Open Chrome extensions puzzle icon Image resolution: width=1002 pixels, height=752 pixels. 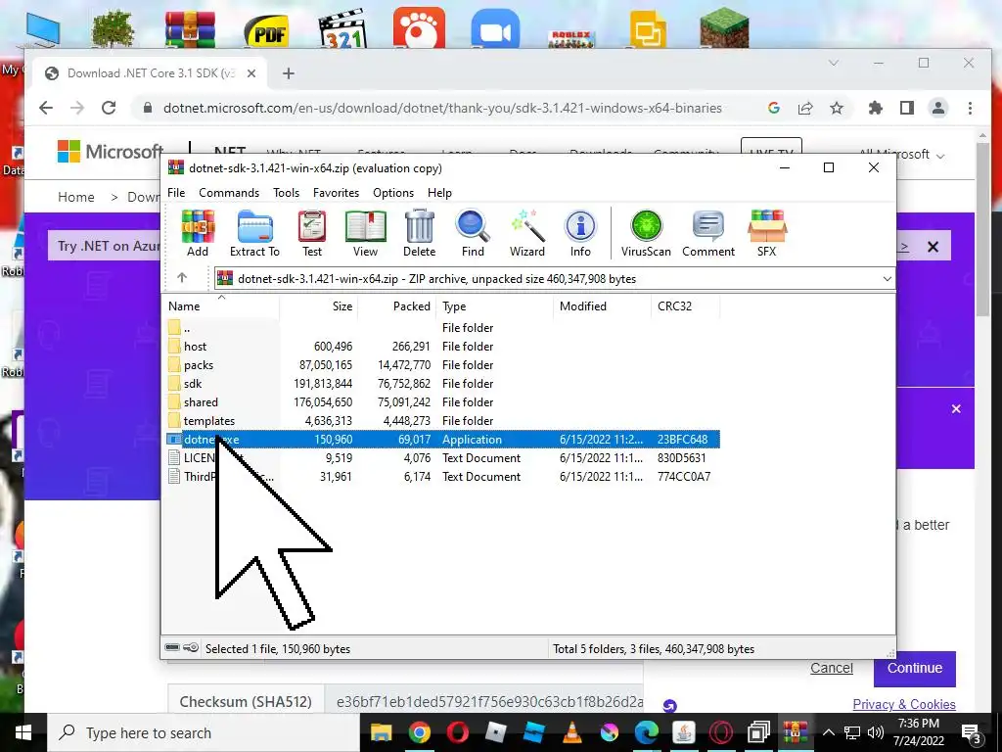point(876,108)
